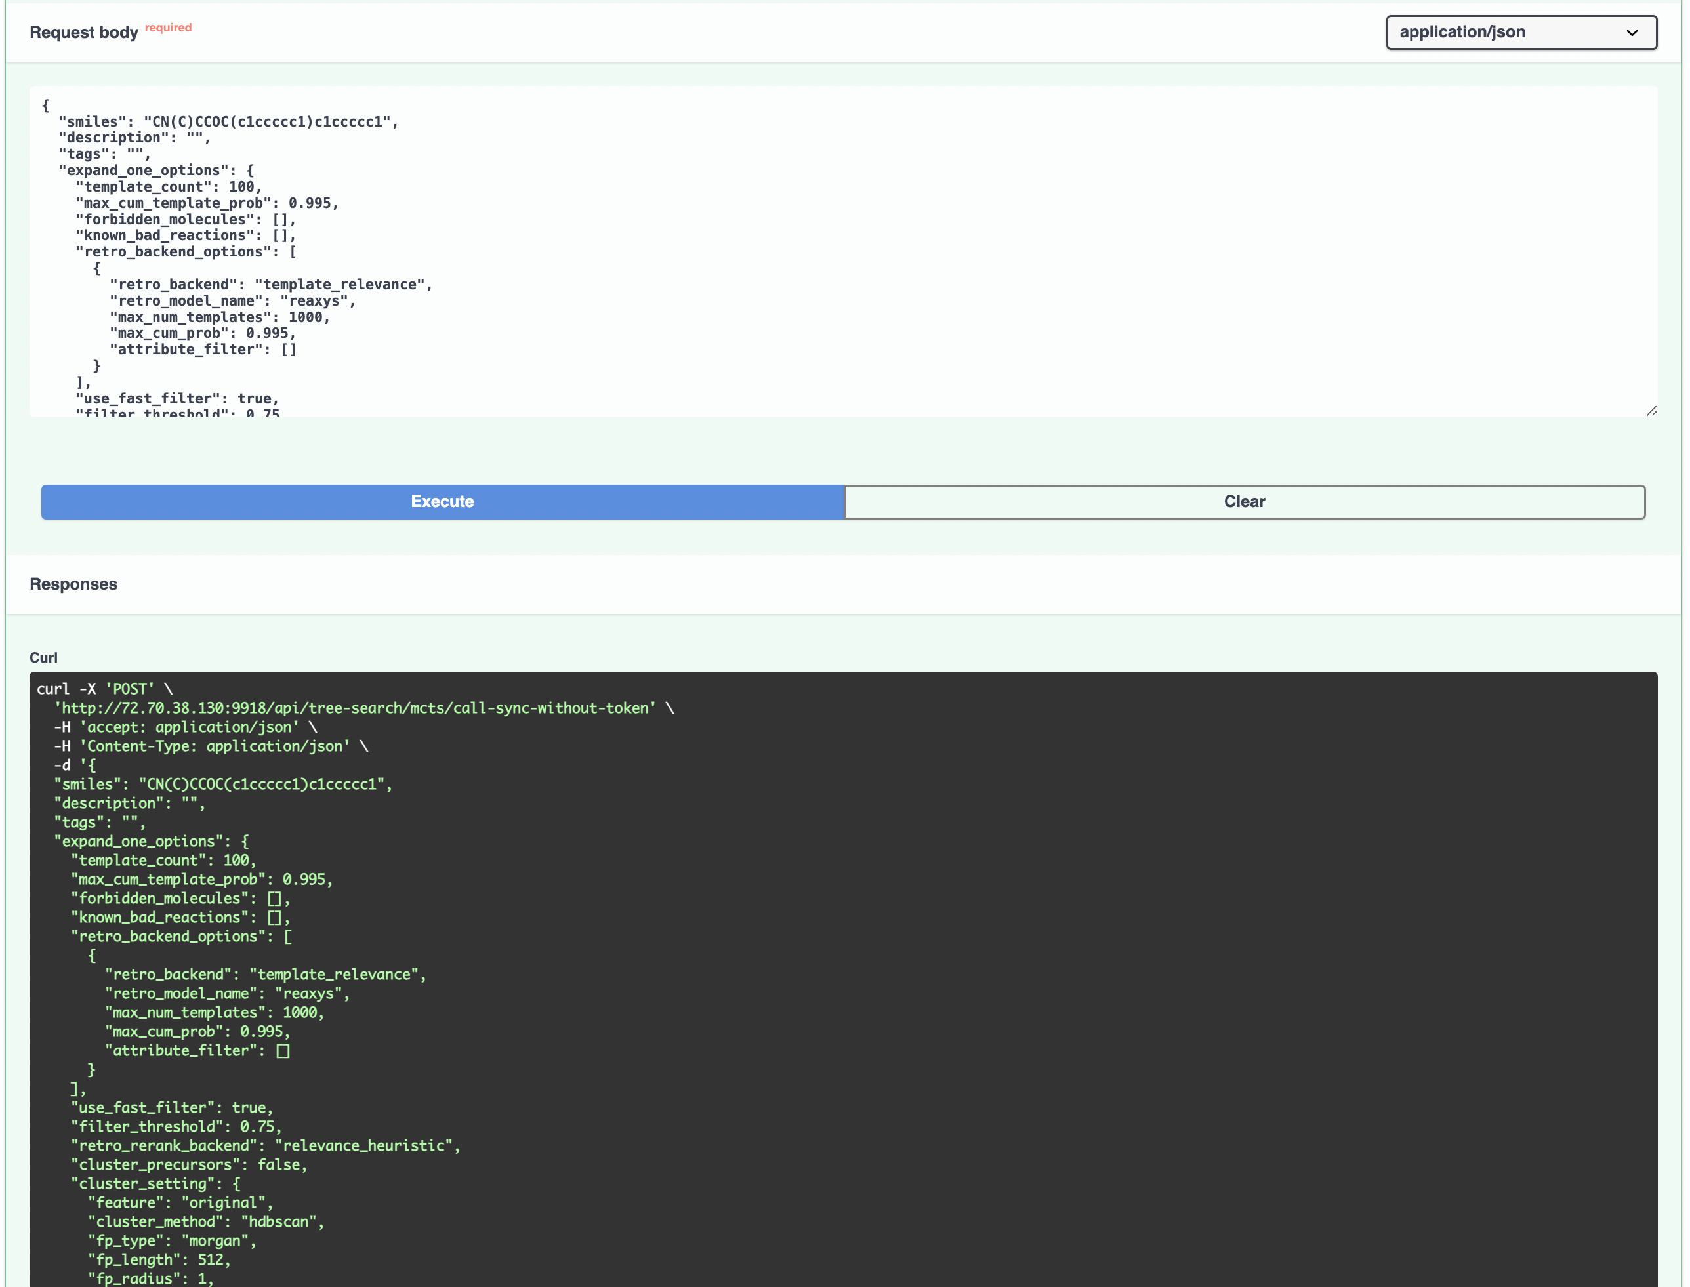Click the API URL in the curl command
1690x1287 pixels.
pyautogui.click(x=356, y=708)
